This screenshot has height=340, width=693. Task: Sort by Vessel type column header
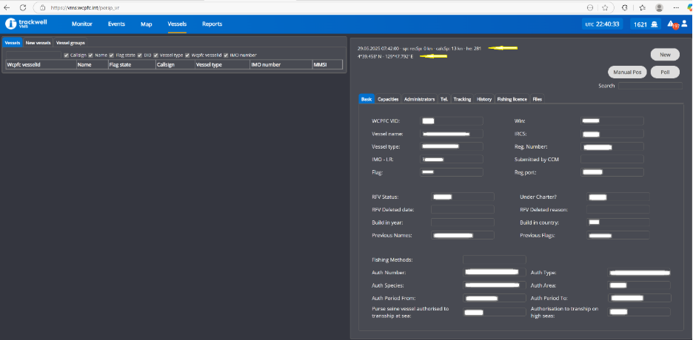tap(222, 64)
